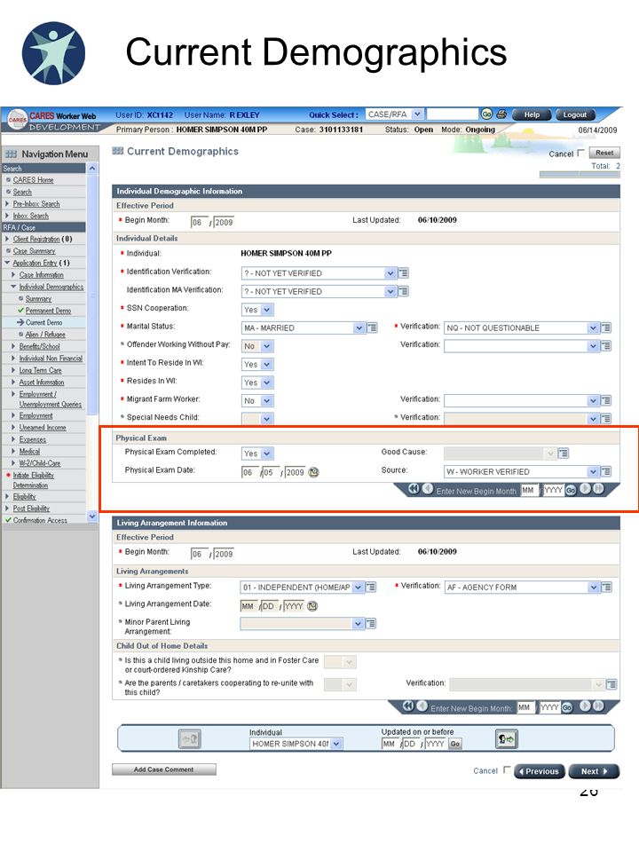This screenshot has width=639, height=852.
Task: Click details icon beside Minor Parent Living Arrangement
Action: (x=371, y=623)
